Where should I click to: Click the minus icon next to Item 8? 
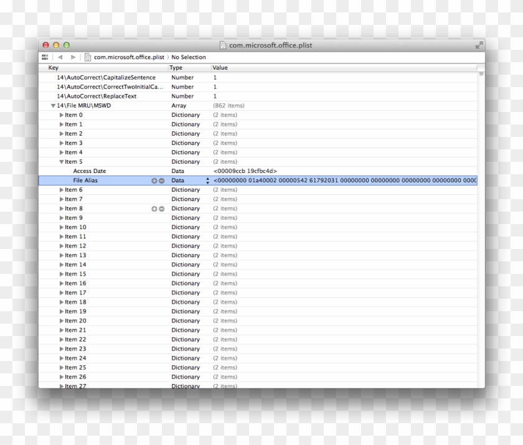[x=161, y=208]
